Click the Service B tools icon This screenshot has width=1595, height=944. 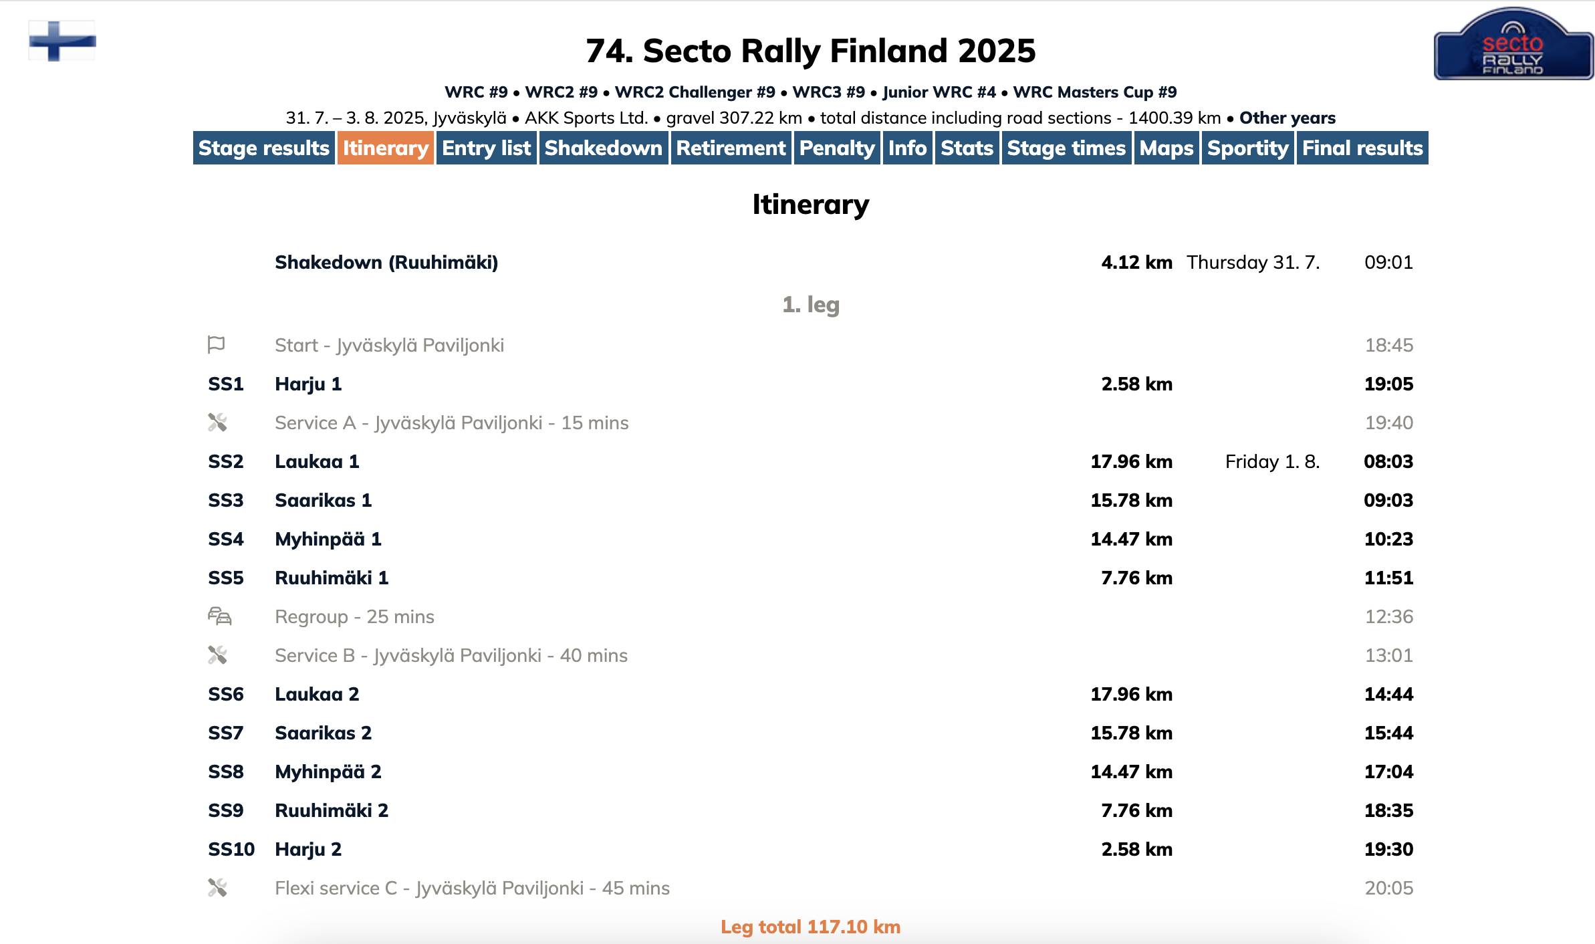[x=217, y=655]
